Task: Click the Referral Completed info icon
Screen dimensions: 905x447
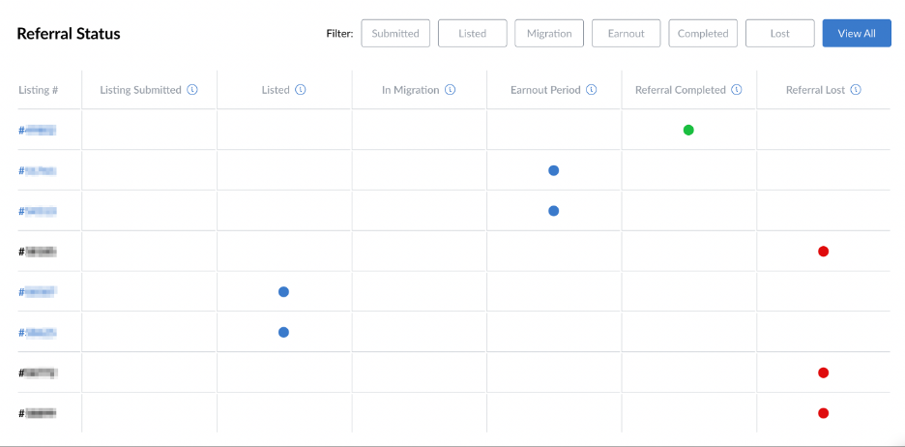Action: coord(737,90)
